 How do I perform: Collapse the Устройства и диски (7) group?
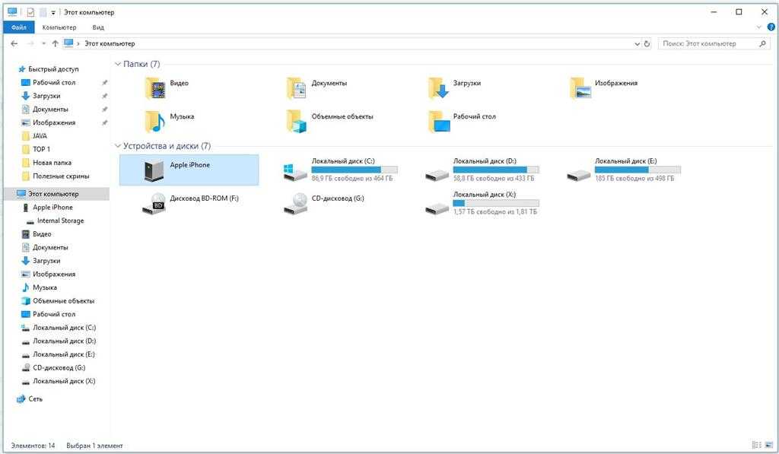118,145
